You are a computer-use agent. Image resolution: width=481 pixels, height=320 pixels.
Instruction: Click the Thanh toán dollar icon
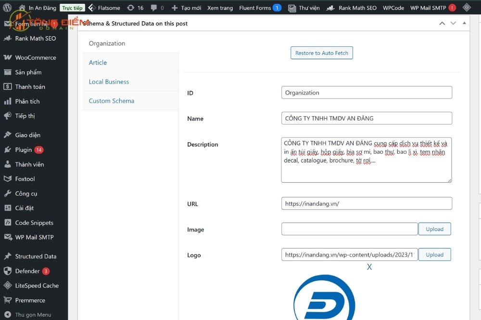(x=8, y=87)
